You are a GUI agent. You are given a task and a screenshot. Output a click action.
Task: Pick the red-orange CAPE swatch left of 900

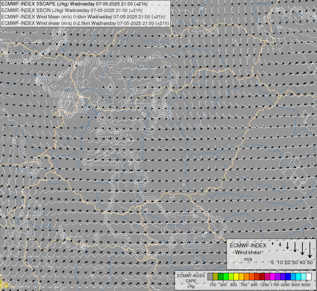click(252, 276)
